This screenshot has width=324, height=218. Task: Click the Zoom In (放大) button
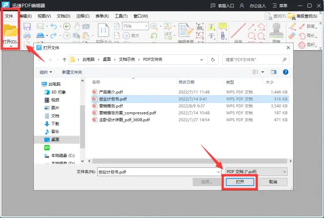click(x=131, y=36)
